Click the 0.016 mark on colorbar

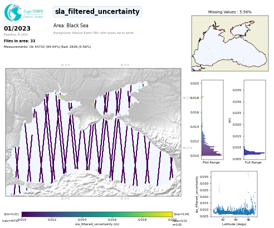coord(112,220)
